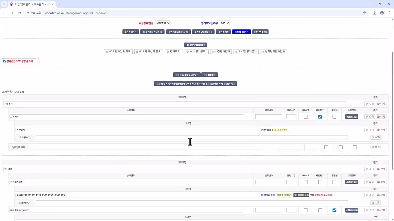Click 수정 icon button in 사전평가 능력단위 row

pos(370,117)
